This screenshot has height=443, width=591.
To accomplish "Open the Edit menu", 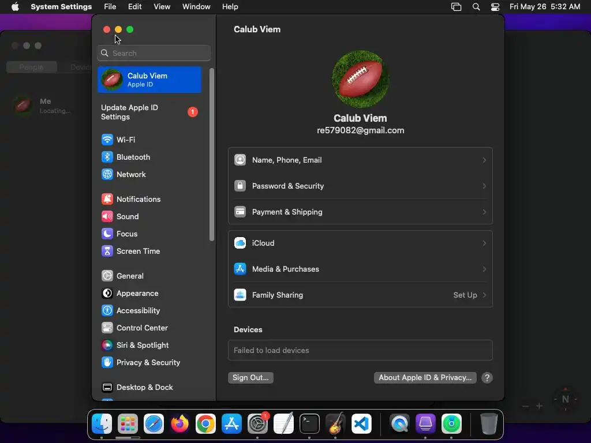I will point(135,7).
